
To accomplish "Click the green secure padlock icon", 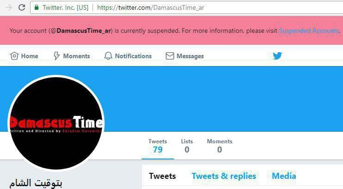I will (37, 7).
